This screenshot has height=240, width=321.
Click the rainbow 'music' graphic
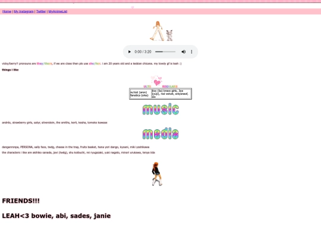point(160,109)
